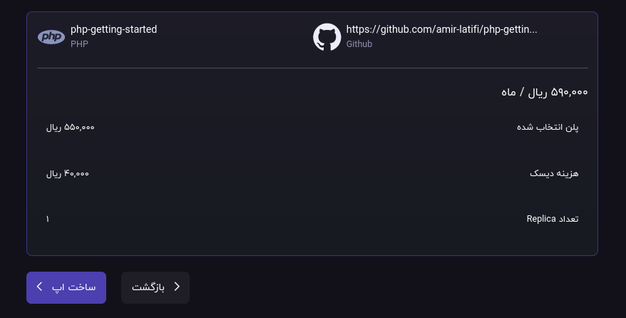Click the ساخت اپ button text label
The height and width of the screenshot is (318, 626).
74,287
